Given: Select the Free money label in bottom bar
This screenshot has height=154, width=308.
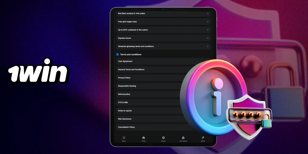Looking at the screenshot, I should tap(183, 141).
